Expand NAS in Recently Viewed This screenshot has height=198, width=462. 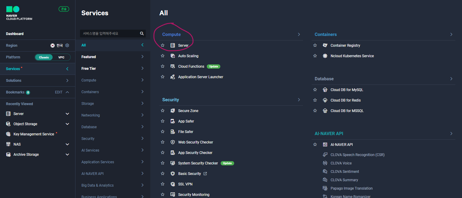tap(67, 144)
